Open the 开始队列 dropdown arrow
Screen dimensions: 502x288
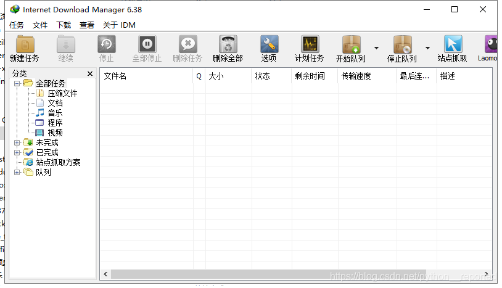click(x=376, y=48)
